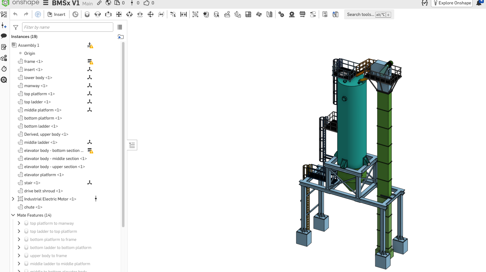Open the Comments speech bubble panel
The height and width of the screenshot is (272, 486).
(x=4, y=36)
